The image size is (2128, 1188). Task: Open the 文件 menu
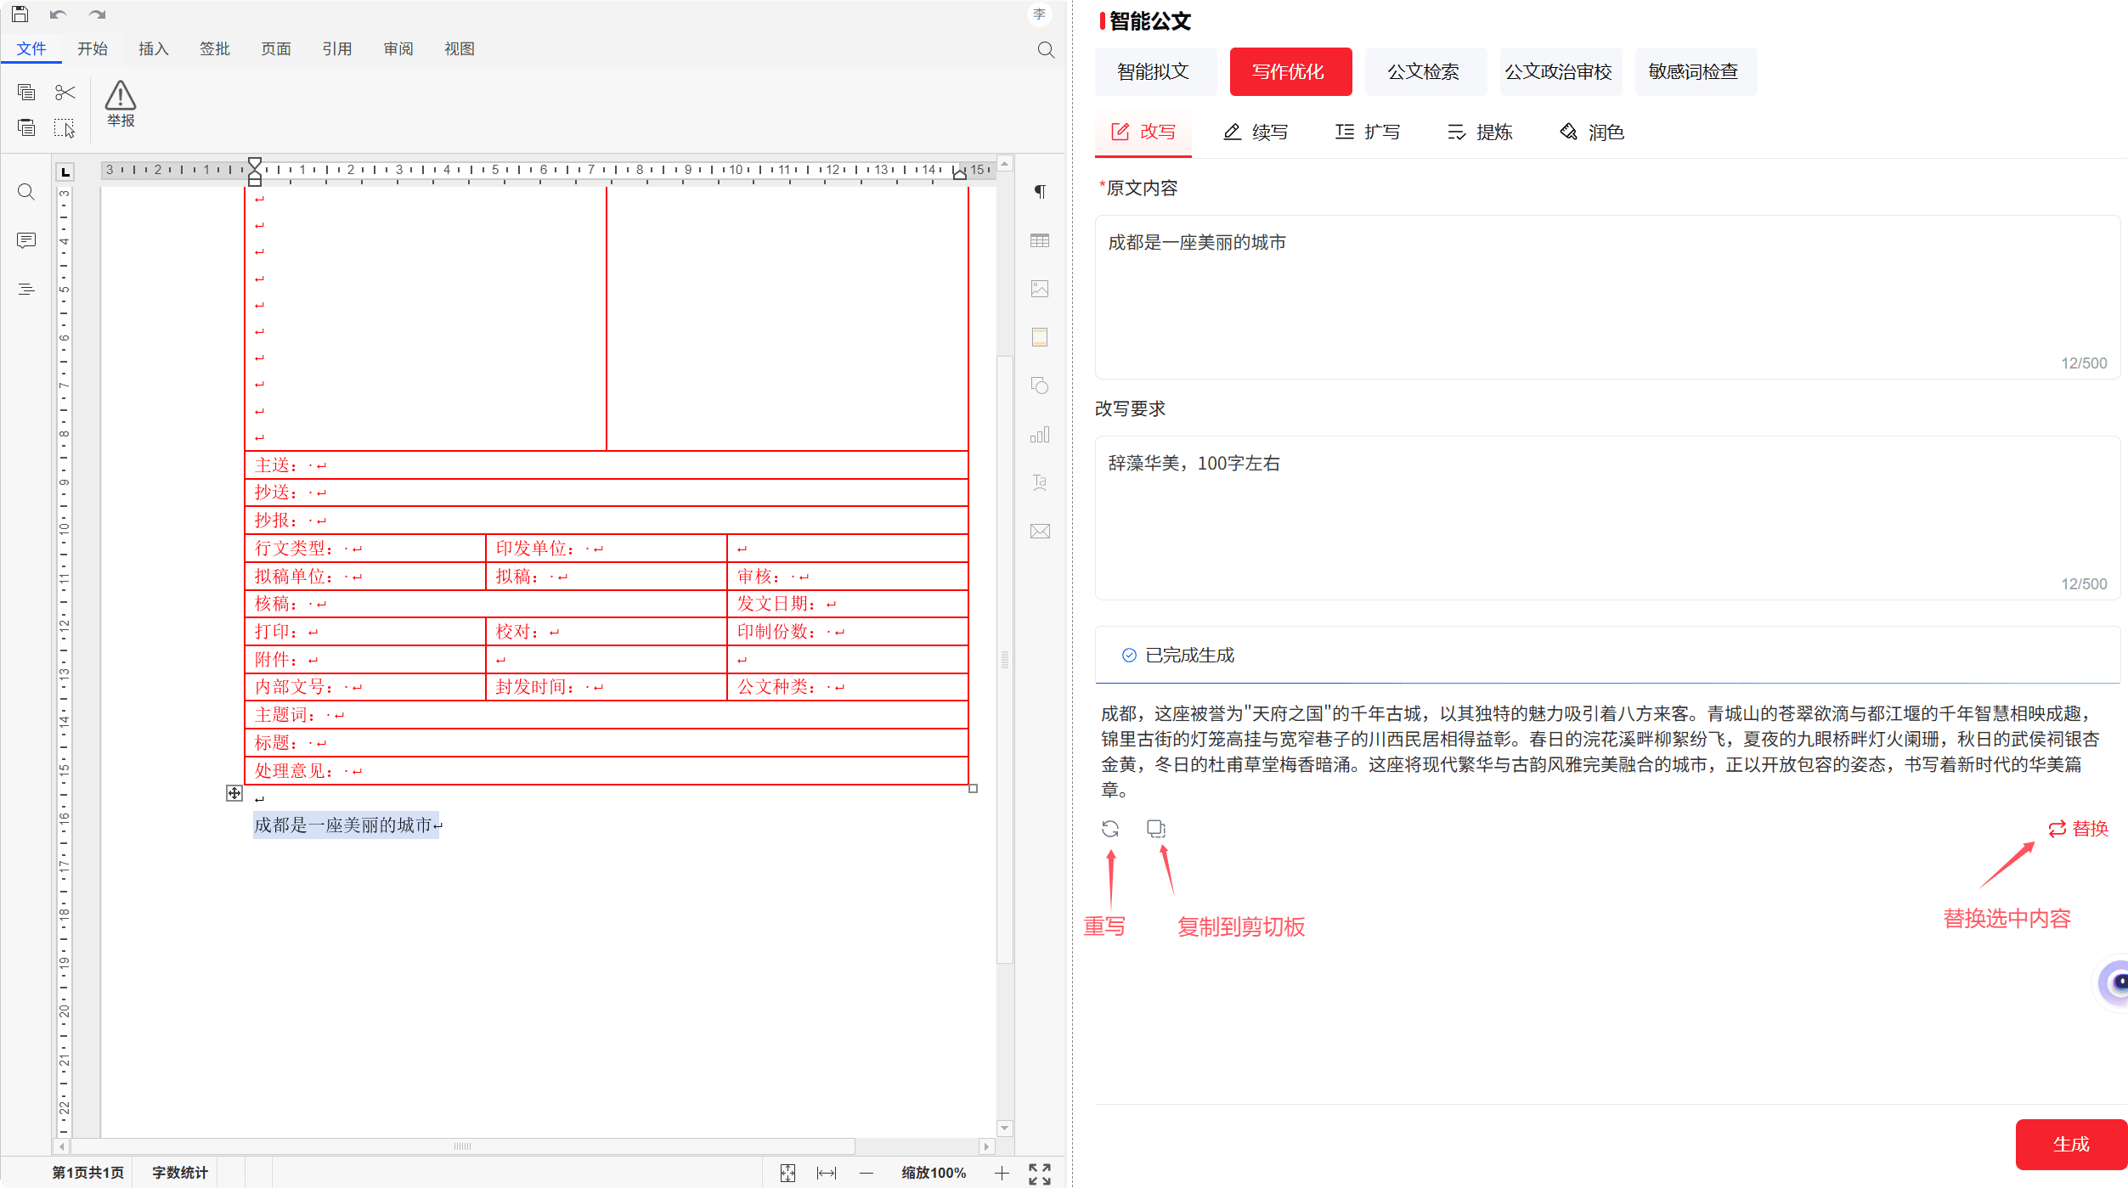tap(31, 49)
